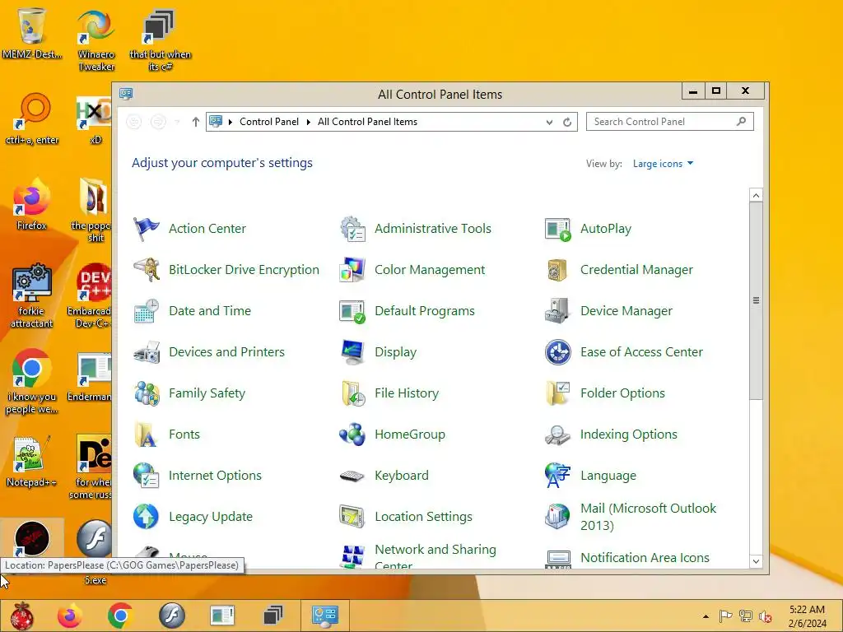Click the Refresh button in address bar
843x632 pixels.
coord(567,122)
